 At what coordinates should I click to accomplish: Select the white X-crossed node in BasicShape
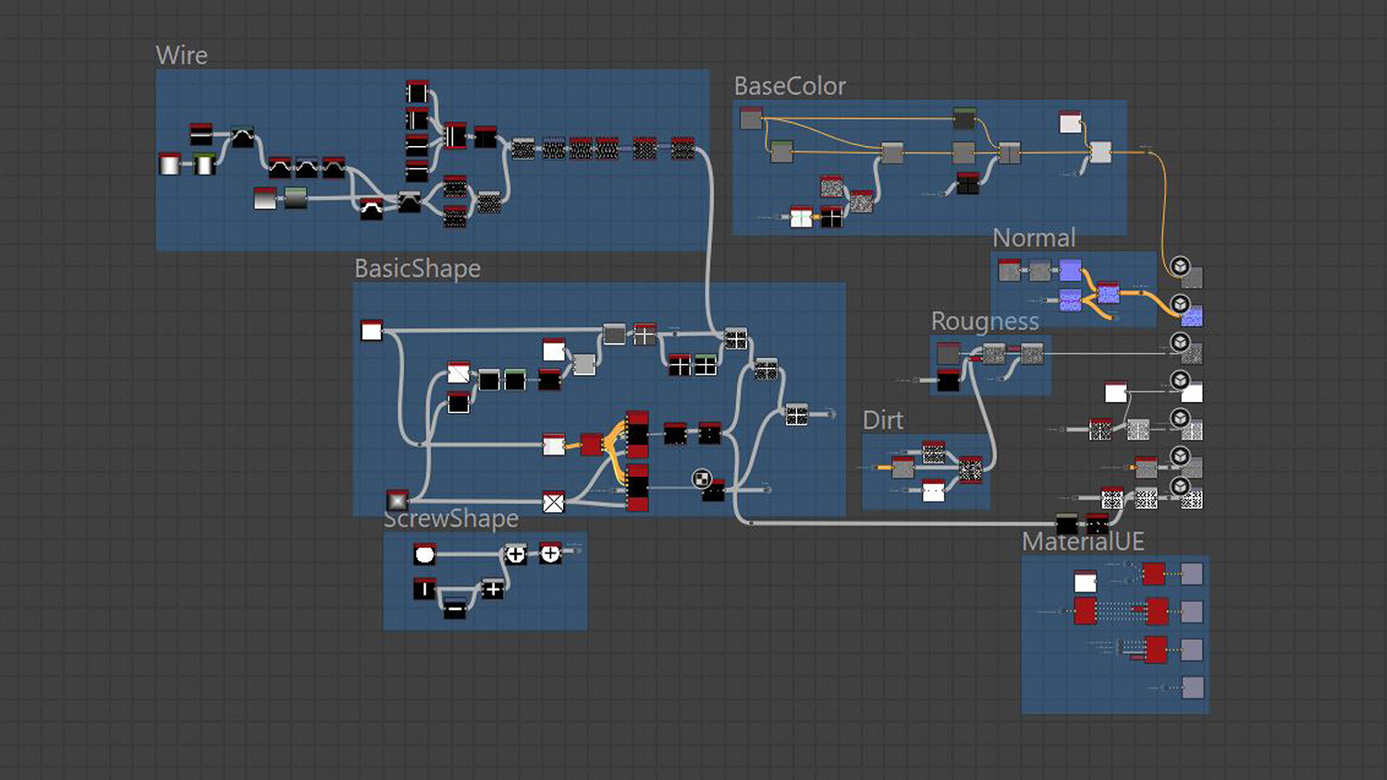[x=554, y=502]
